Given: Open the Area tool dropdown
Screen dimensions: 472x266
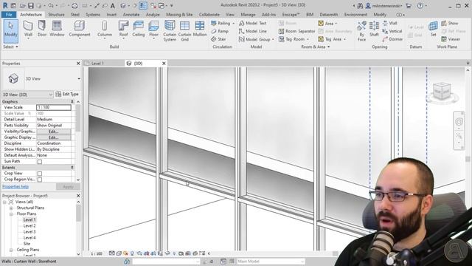Looking at the screenshot, I should click(336, 23).
